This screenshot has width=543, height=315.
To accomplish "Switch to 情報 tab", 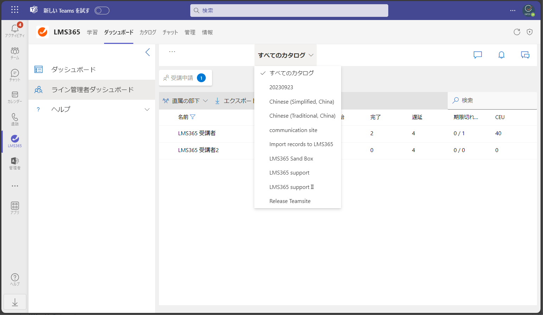I will tap(207, 32).
